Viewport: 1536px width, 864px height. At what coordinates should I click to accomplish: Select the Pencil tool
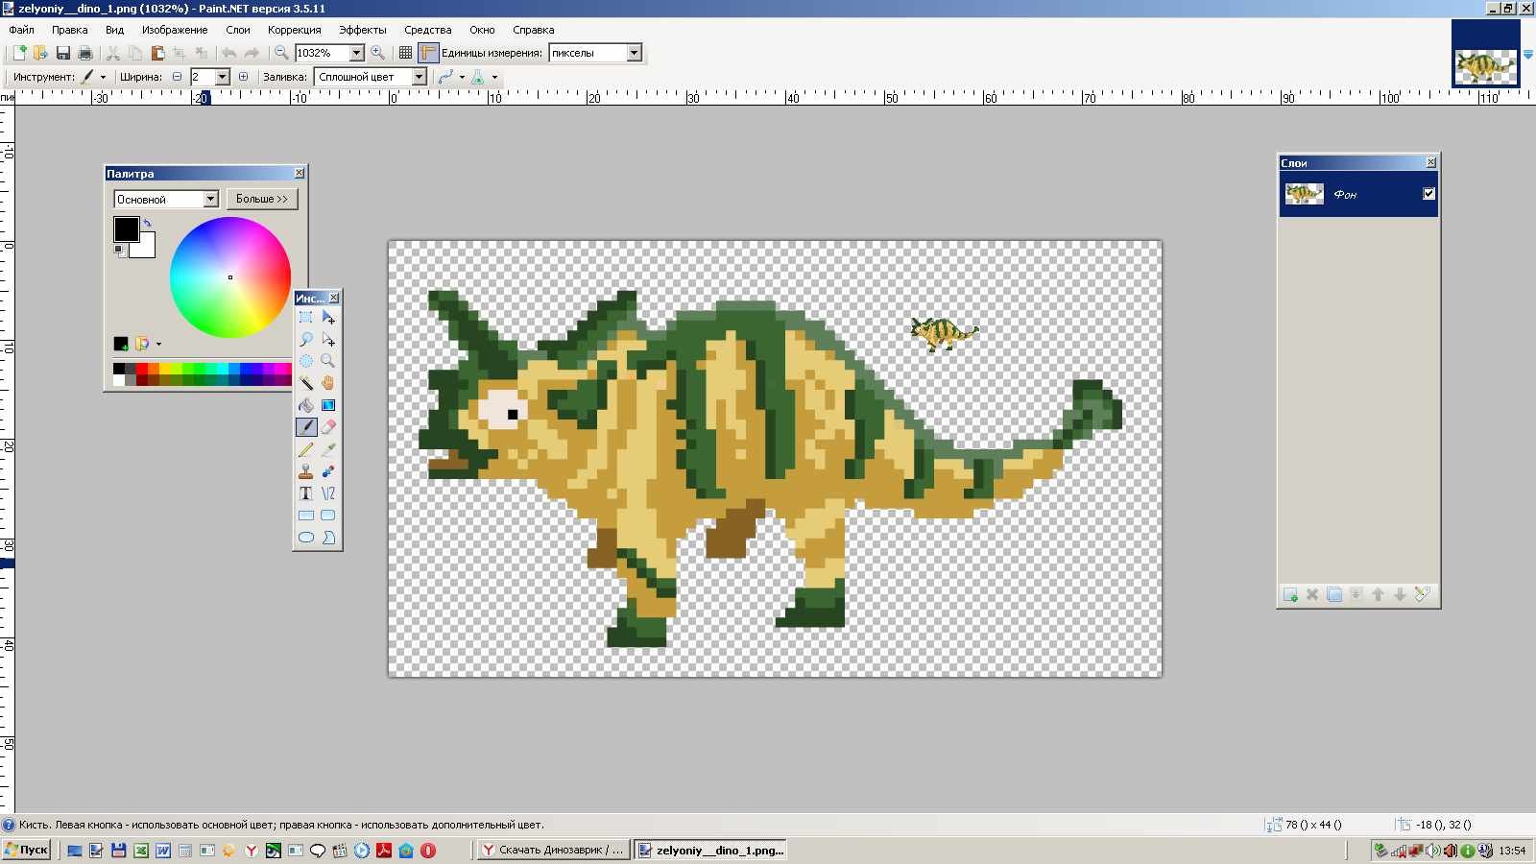[x=306, y=449]
